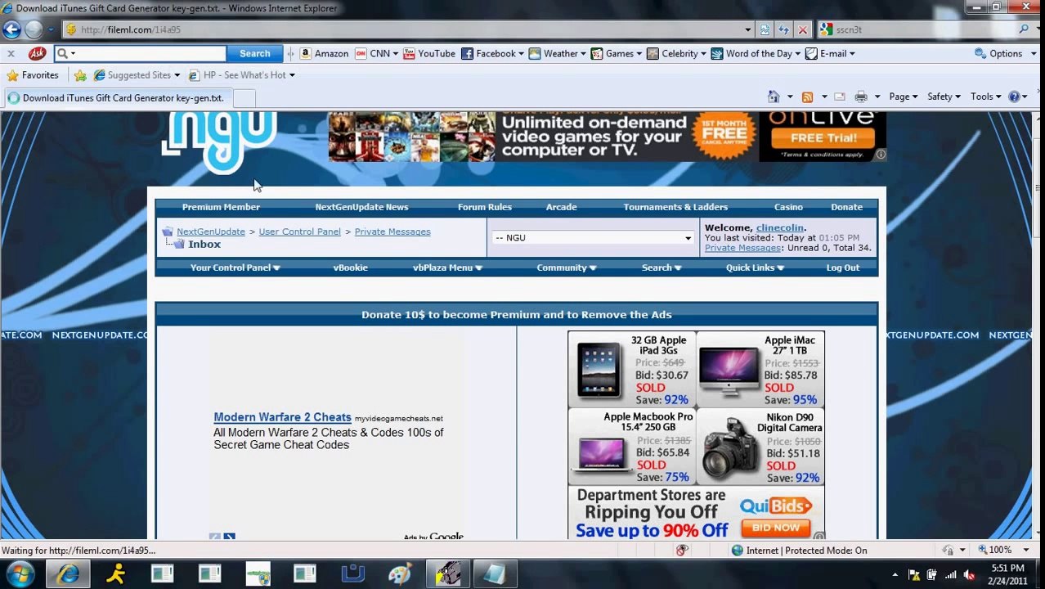Click the Premium Member link
Image resolution: width=1045 pixels, height=589 pixels.
(221, 207)
